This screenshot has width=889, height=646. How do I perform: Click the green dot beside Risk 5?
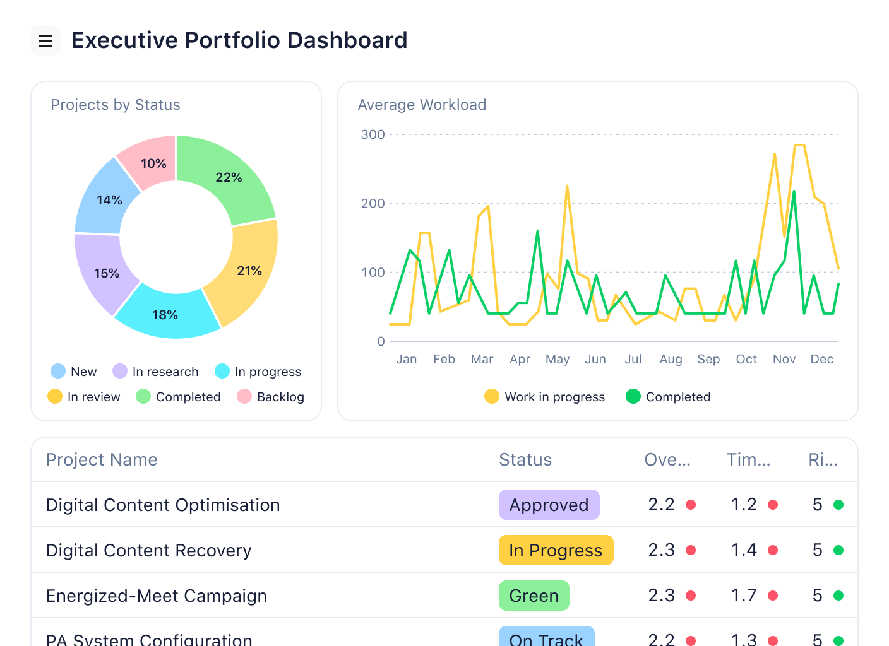pyautogui.click(x=839, y=505)
